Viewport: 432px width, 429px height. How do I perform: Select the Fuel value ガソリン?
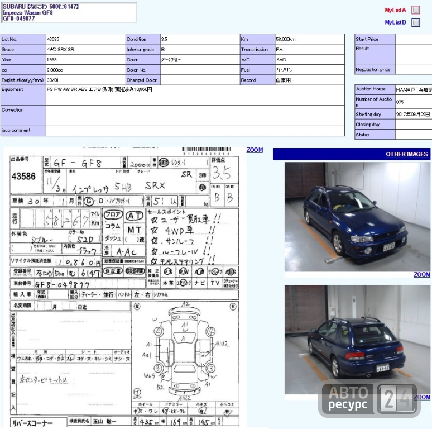tap(284, 70)
